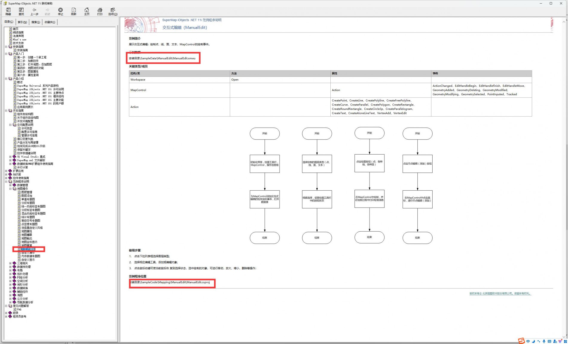Open the 阅读指南 topic
Image resolution: width=568 pixels, height=344 pixels.
point(18,32)
